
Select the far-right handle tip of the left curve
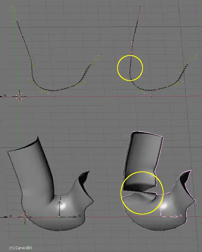[99, 55]
